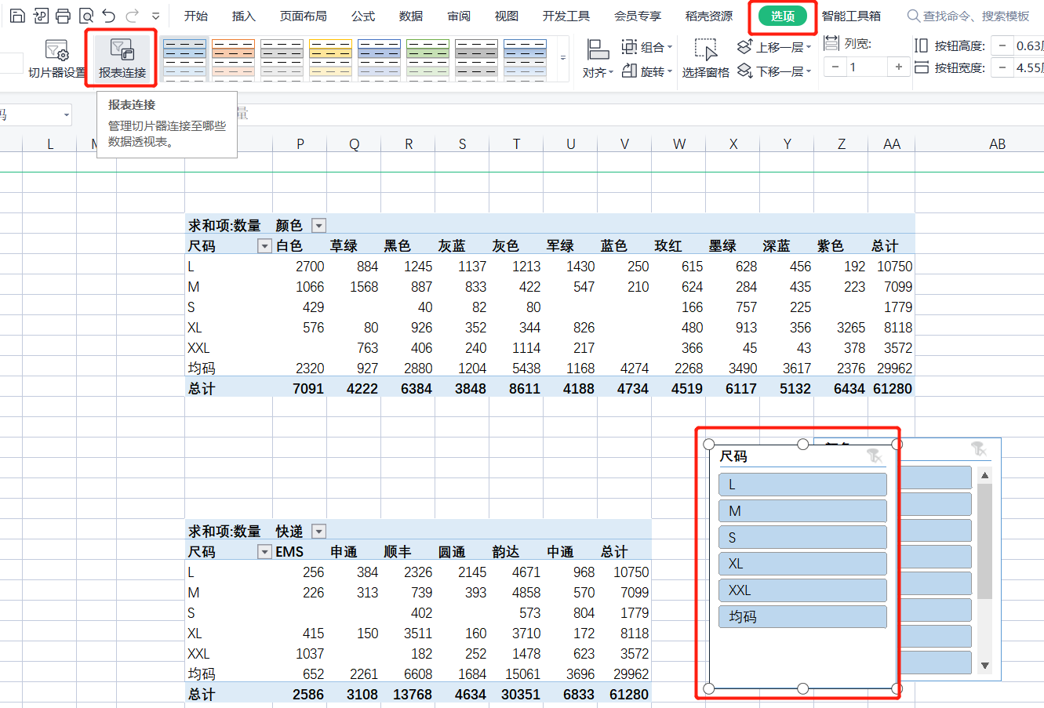Click the rotate (旋转) icon
Screen dimensions: 1044x708
point(629,71)
